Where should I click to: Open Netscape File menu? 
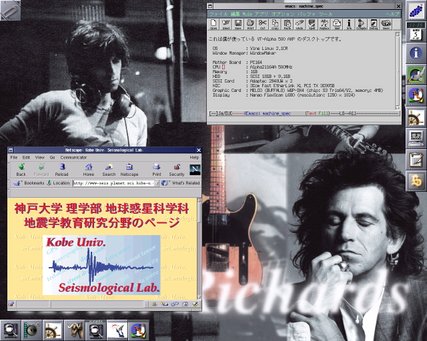tap(13, 157)
